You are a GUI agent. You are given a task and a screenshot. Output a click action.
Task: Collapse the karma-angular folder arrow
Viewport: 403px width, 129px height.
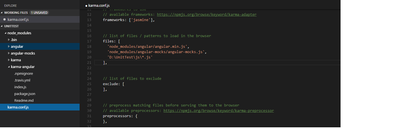coord(9,67)
